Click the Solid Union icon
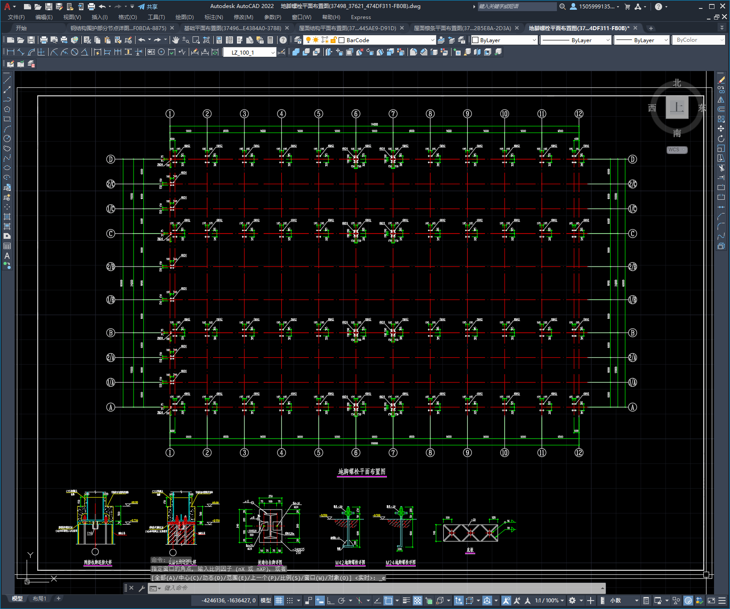This screenshot has width=730, height=609. [x=296, y=52]
